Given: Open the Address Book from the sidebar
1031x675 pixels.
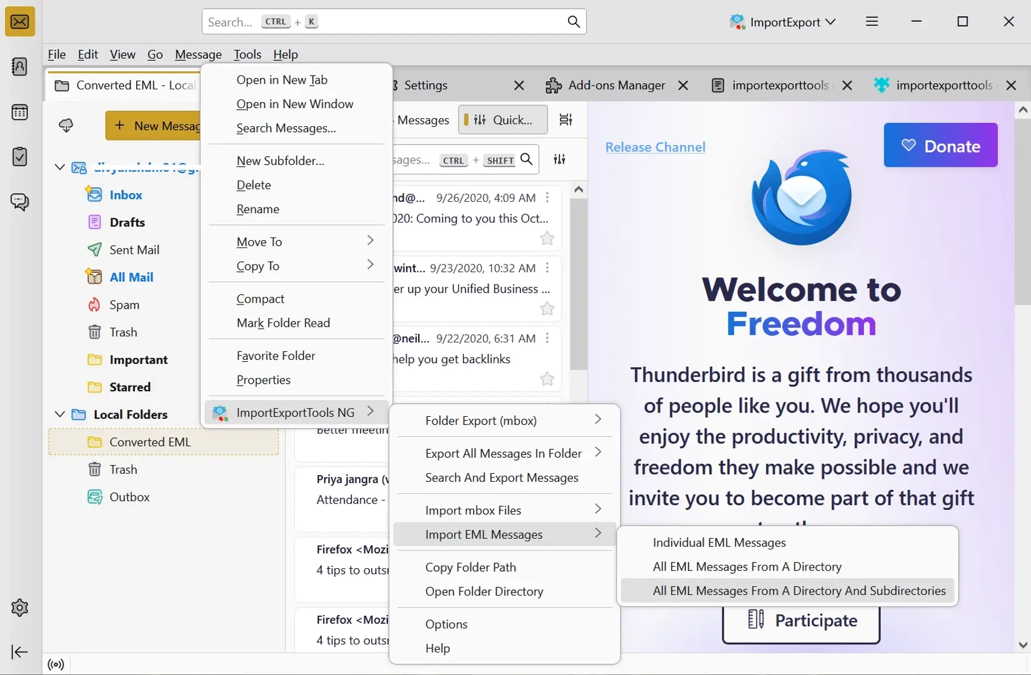Looking at the screenshot, I should [20, 67].
